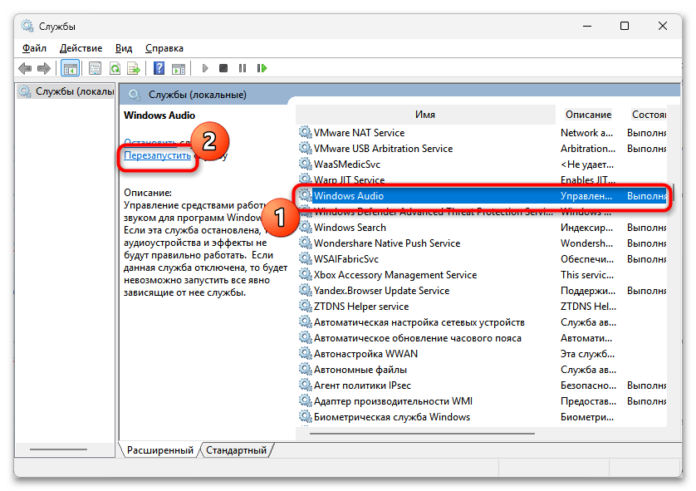
Task: Open the Действие menu
Action: 81,48
